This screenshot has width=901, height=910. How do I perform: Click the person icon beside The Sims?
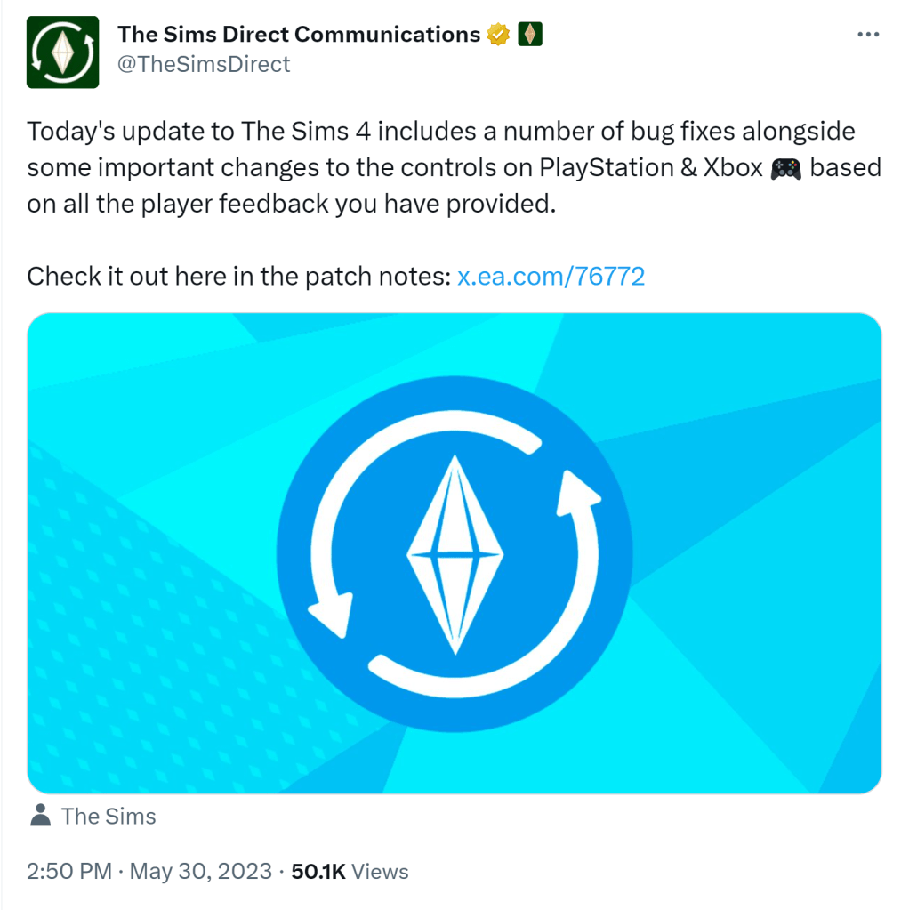(40, 815)
